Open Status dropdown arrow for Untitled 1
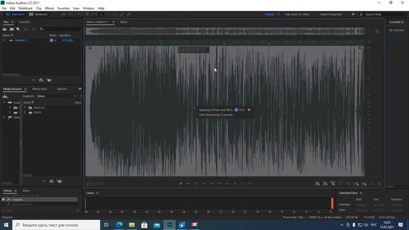Viewport: 409px width, 230px height. click(56, 40)
